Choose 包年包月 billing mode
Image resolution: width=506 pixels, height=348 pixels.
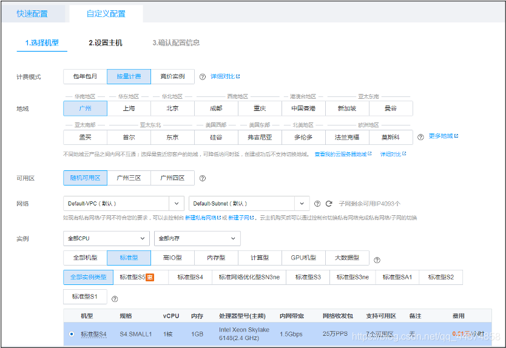[85, 76]
